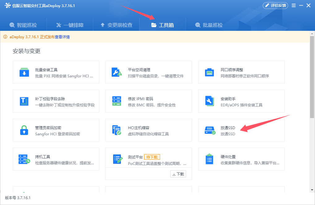Viewport: 315px width, 205px height.
Task: Click the aDeploy logo in title bar
Action: 8,6
